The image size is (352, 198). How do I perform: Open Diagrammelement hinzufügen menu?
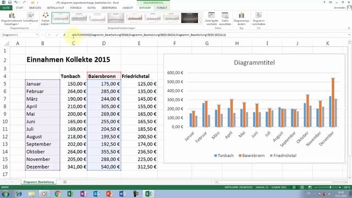tap(12, 19)
